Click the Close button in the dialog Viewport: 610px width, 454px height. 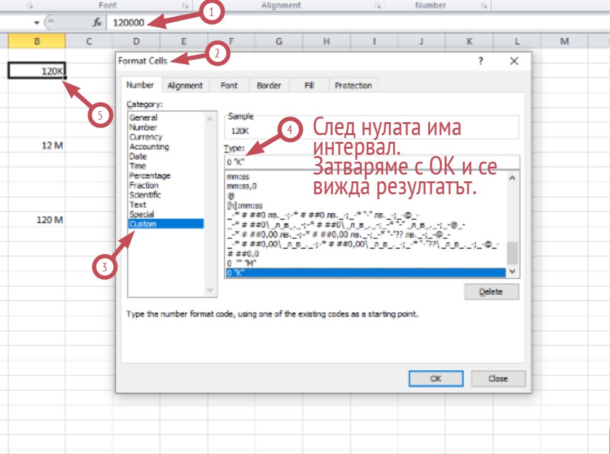click(x=498, y=379)
